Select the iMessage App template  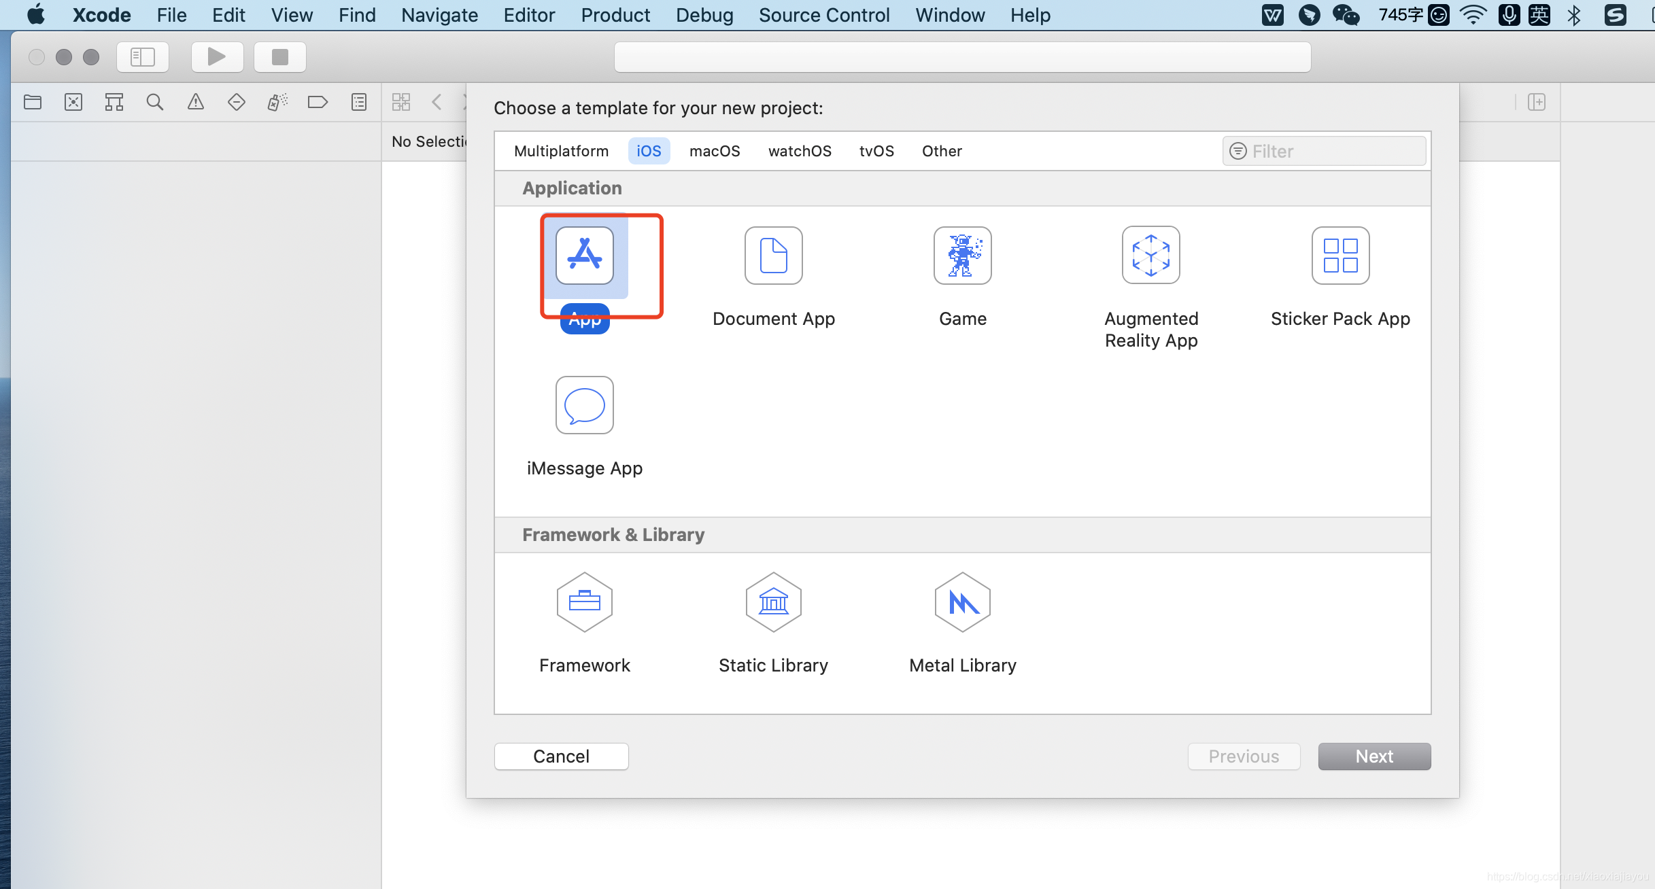[584, 406]
